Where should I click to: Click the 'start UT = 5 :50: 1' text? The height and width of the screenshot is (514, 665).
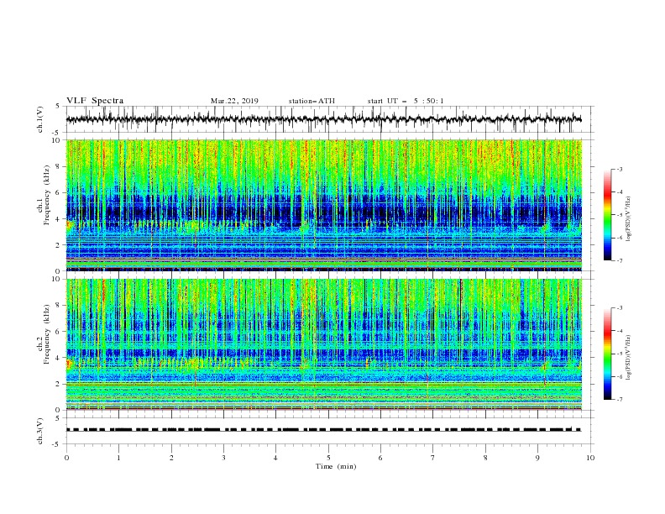pos(405,101)
